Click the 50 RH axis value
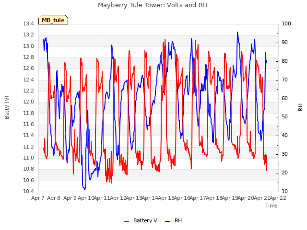Image resolution: width=307 pixels, height=230 pixels. (284, 117)
